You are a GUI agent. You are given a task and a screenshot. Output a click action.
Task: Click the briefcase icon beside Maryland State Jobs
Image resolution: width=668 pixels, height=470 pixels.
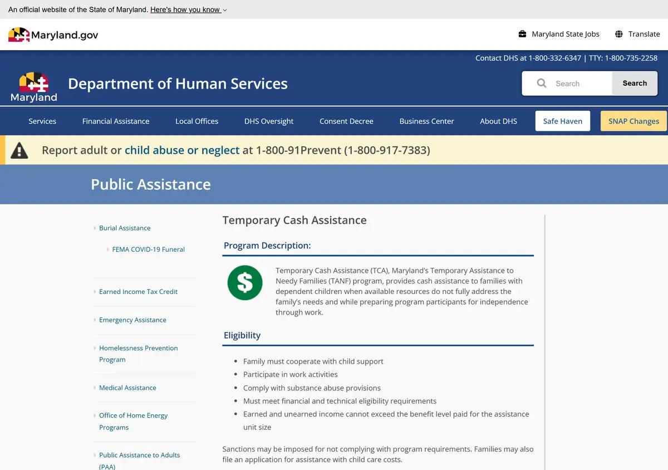click(x=522, y=34)
